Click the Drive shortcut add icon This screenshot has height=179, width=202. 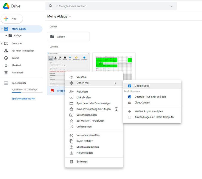pos(72,109)
